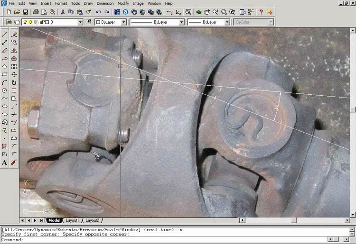Click the Erase tool icon

coord(14,35)
